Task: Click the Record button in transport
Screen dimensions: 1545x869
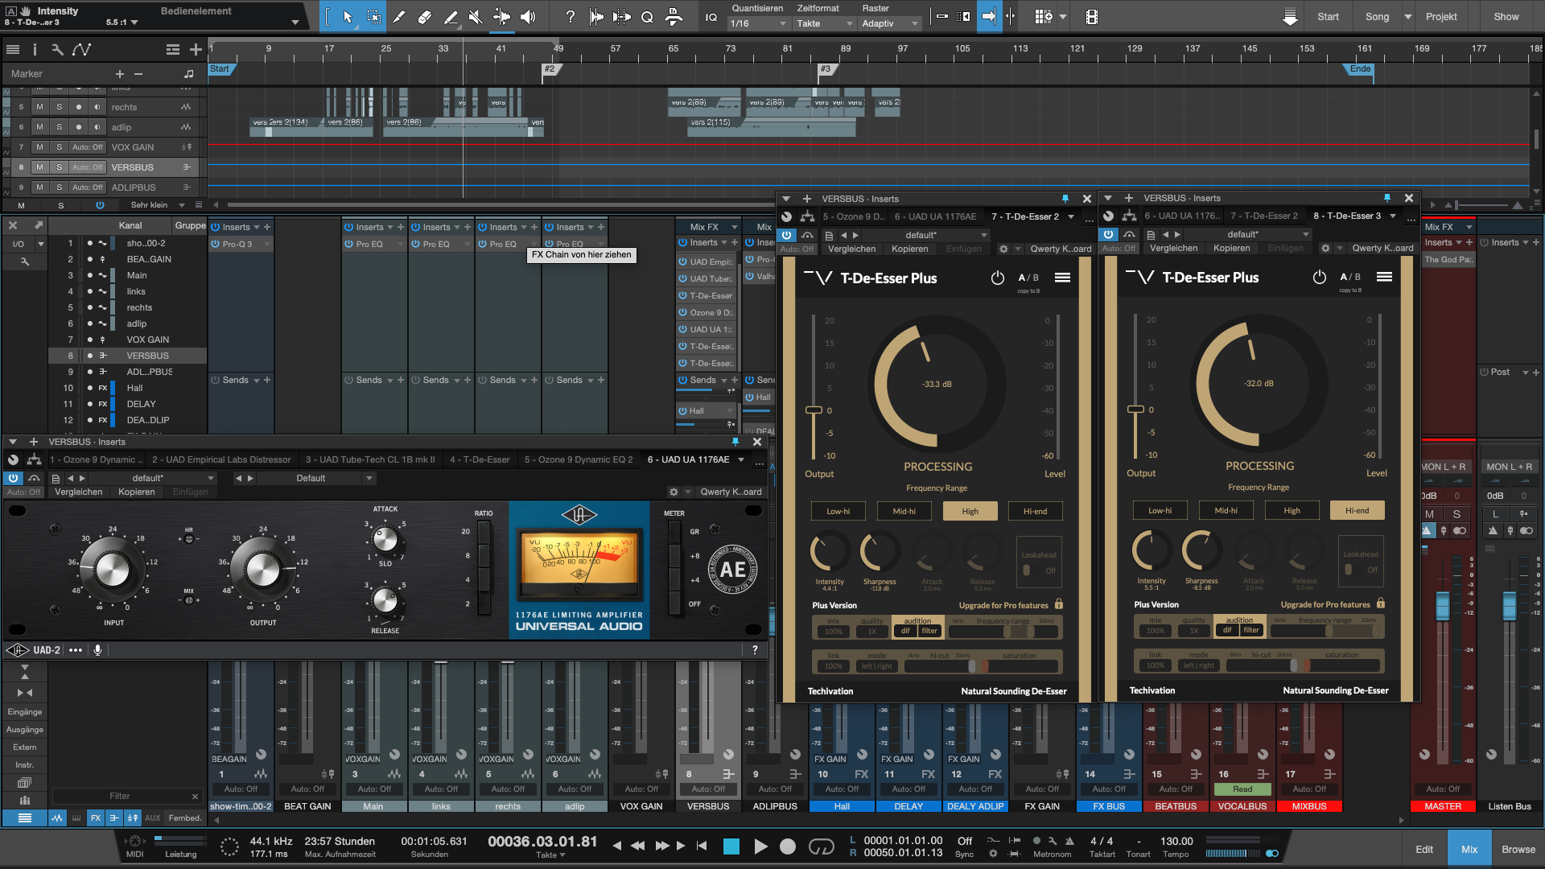Action: [x=788, y=846]
